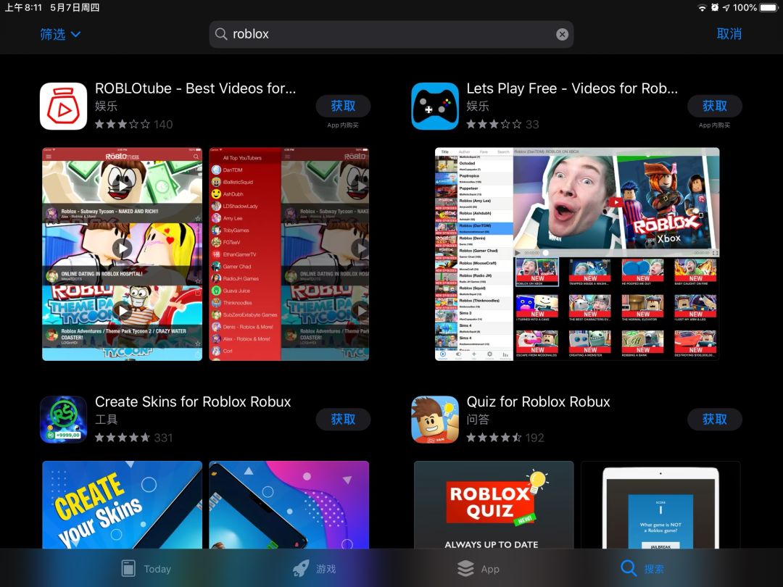783x587 pixels.
Task: Tap the 取消 cancel button
Action: pyautogui.click(x=729, y=34)
